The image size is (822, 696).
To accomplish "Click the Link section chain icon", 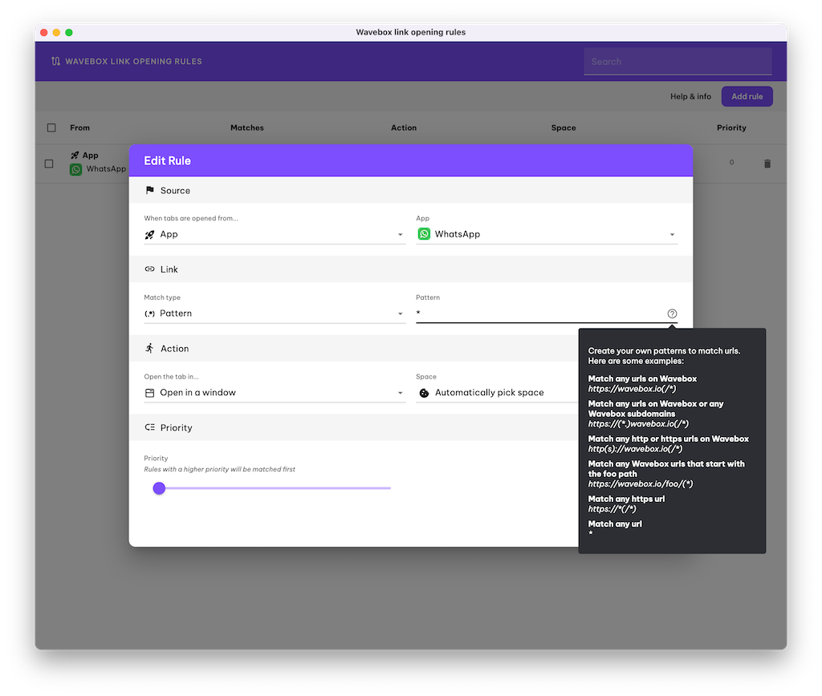I will [x=150, y=269].
